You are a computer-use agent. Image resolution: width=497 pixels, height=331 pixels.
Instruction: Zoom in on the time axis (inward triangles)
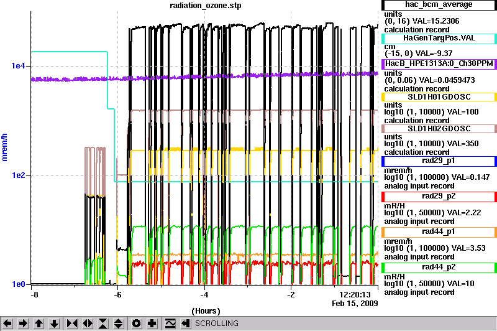tap(72, 324)
